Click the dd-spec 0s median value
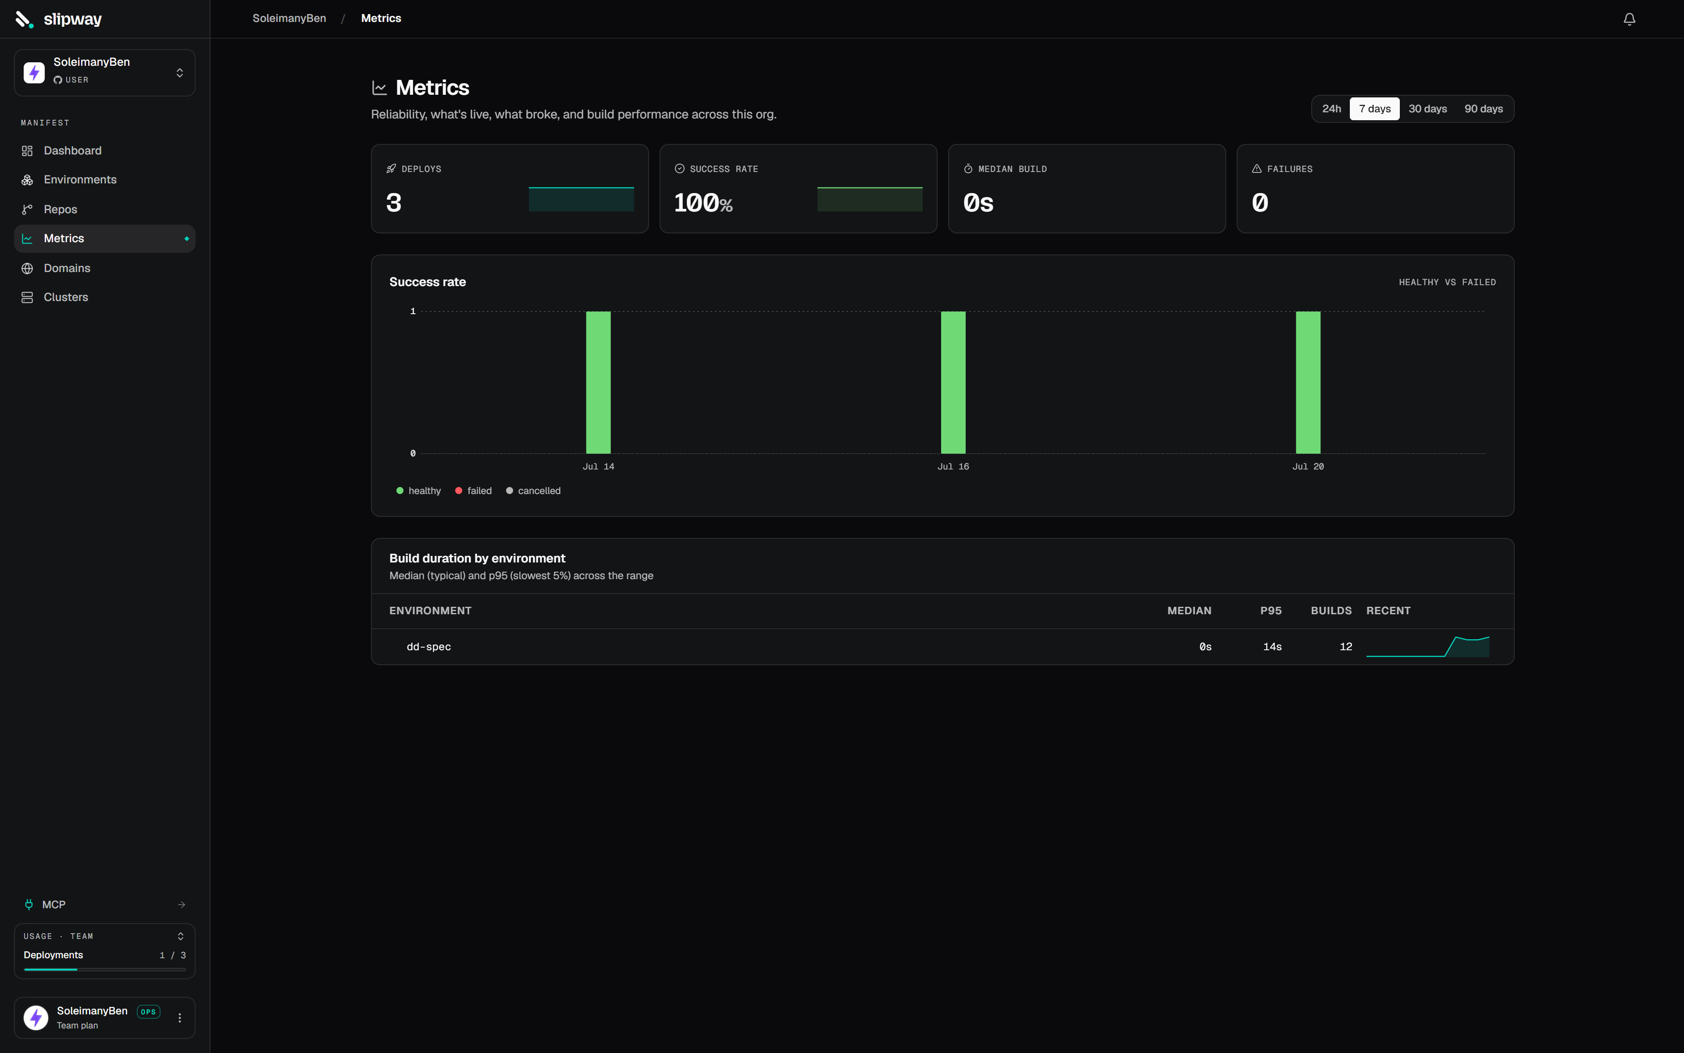1684x1053 pixels. click(x=1205, y=647)
